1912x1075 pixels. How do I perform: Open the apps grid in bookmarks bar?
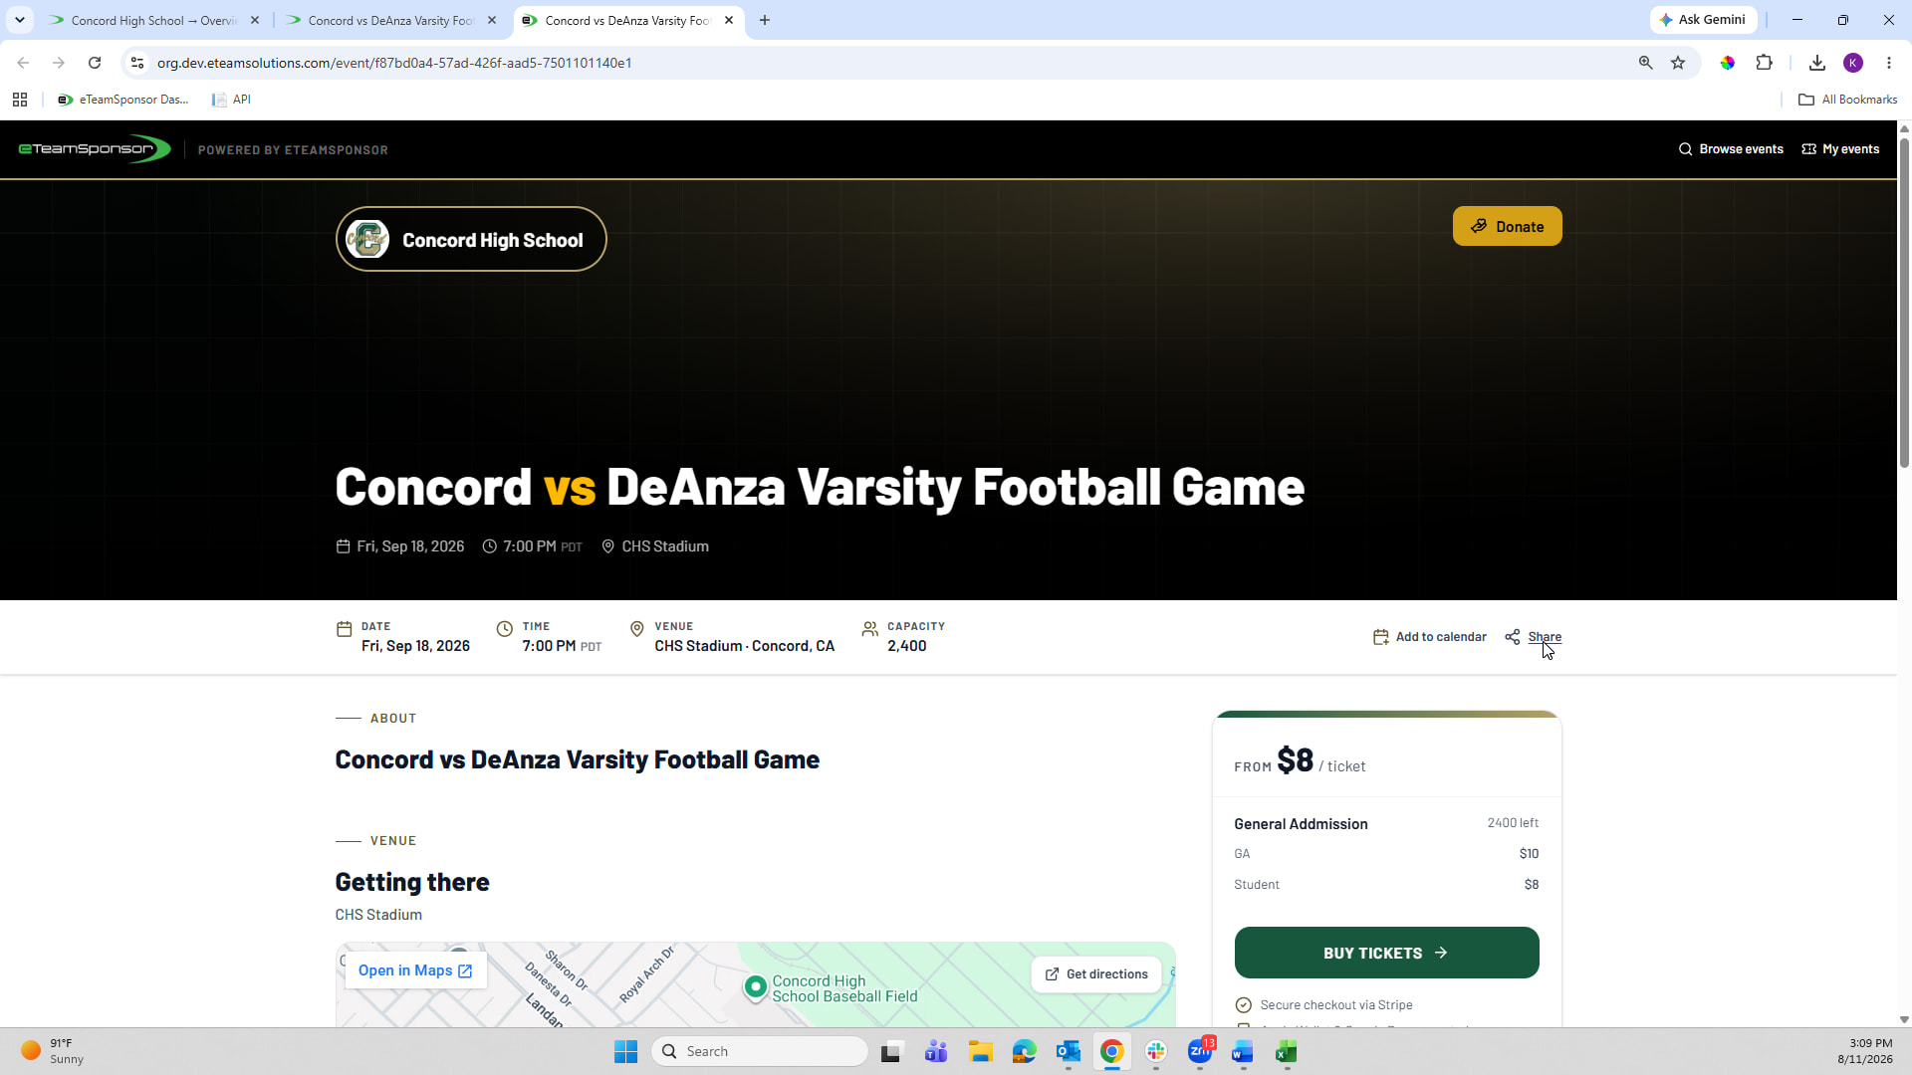click(x=20, y=100)
